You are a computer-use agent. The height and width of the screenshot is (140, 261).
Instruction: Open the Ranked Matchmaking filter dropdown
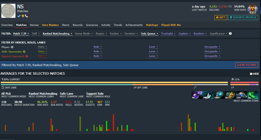pyautogui.click(x=57, y=34)
